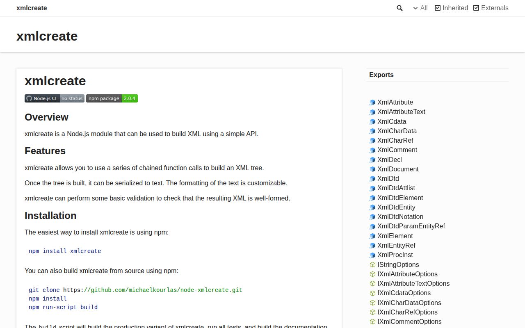Click the 'npm run-script build' code line
Image resolution: width=525 pixels, height=328 pixels.
[x=63, y=307]
